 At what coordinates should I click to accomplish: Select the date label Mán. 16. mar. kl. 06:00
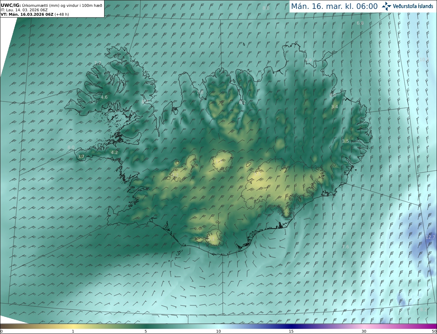tap(334, 6)
